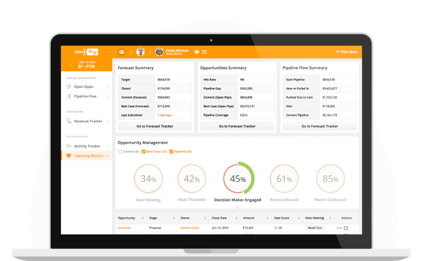Select Activity Tracker in the sidebar
423x261 pixels.
(87, 146)
